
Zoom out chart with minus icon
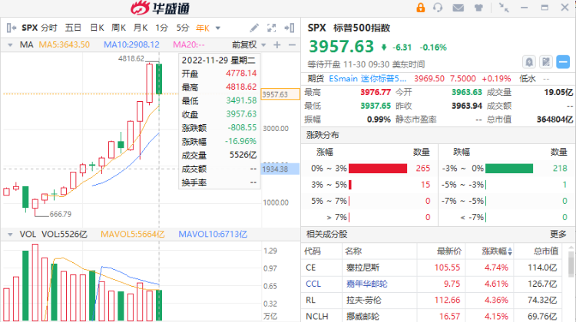tap(292, 44)
